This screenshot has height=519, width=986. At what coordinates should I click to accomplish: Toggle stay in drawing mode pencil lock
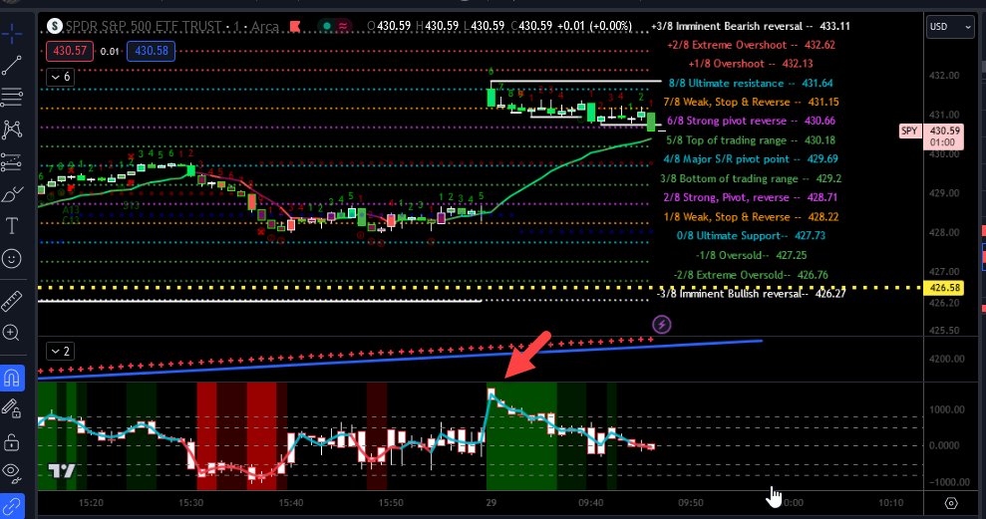click(x=11, y=409)
